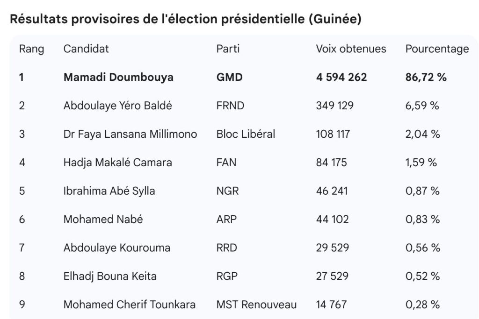The width and height of the screenshot is (479, 319).
Task: Click the MST Renouveau party cell
Action: tap(256, 305)
